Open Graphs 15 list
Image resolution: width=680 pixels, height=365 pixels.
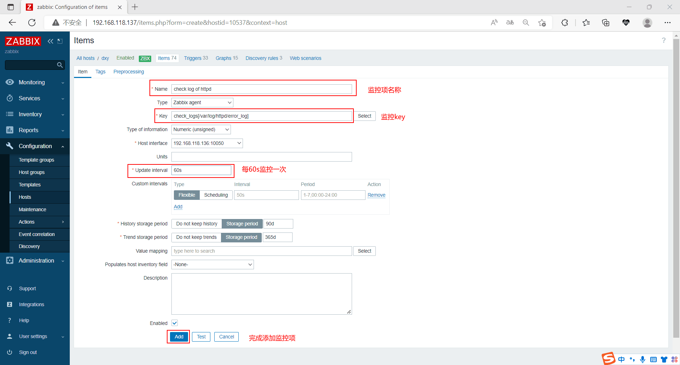click(227, 58)
